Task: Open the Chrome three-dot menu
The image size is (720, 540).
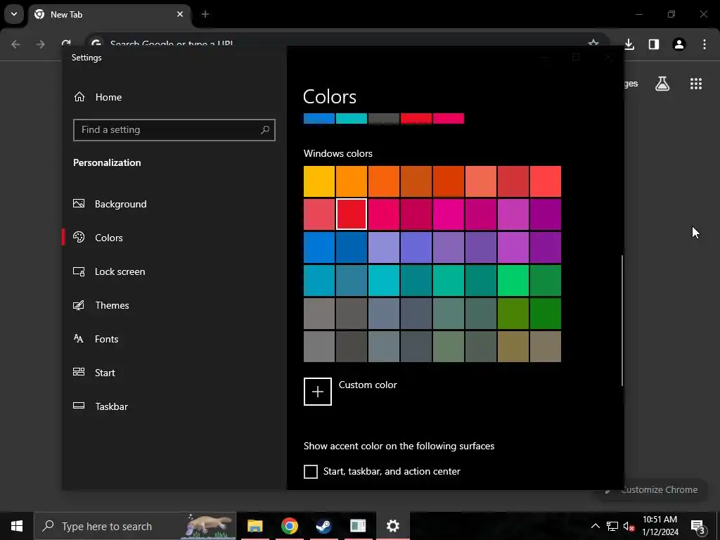Action: 705,44
